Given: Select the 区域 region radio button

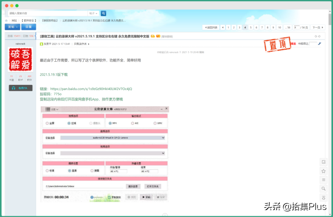Looking at the screenshot, I should 69,123.
